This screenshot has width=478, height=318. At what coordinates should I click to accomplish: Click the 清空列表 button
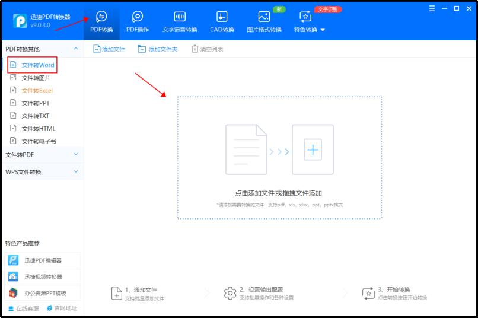(208, 49)
